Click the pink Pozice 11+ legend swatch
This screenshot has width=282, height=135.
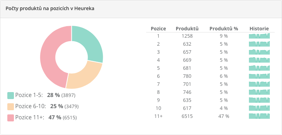pos(10,118)
